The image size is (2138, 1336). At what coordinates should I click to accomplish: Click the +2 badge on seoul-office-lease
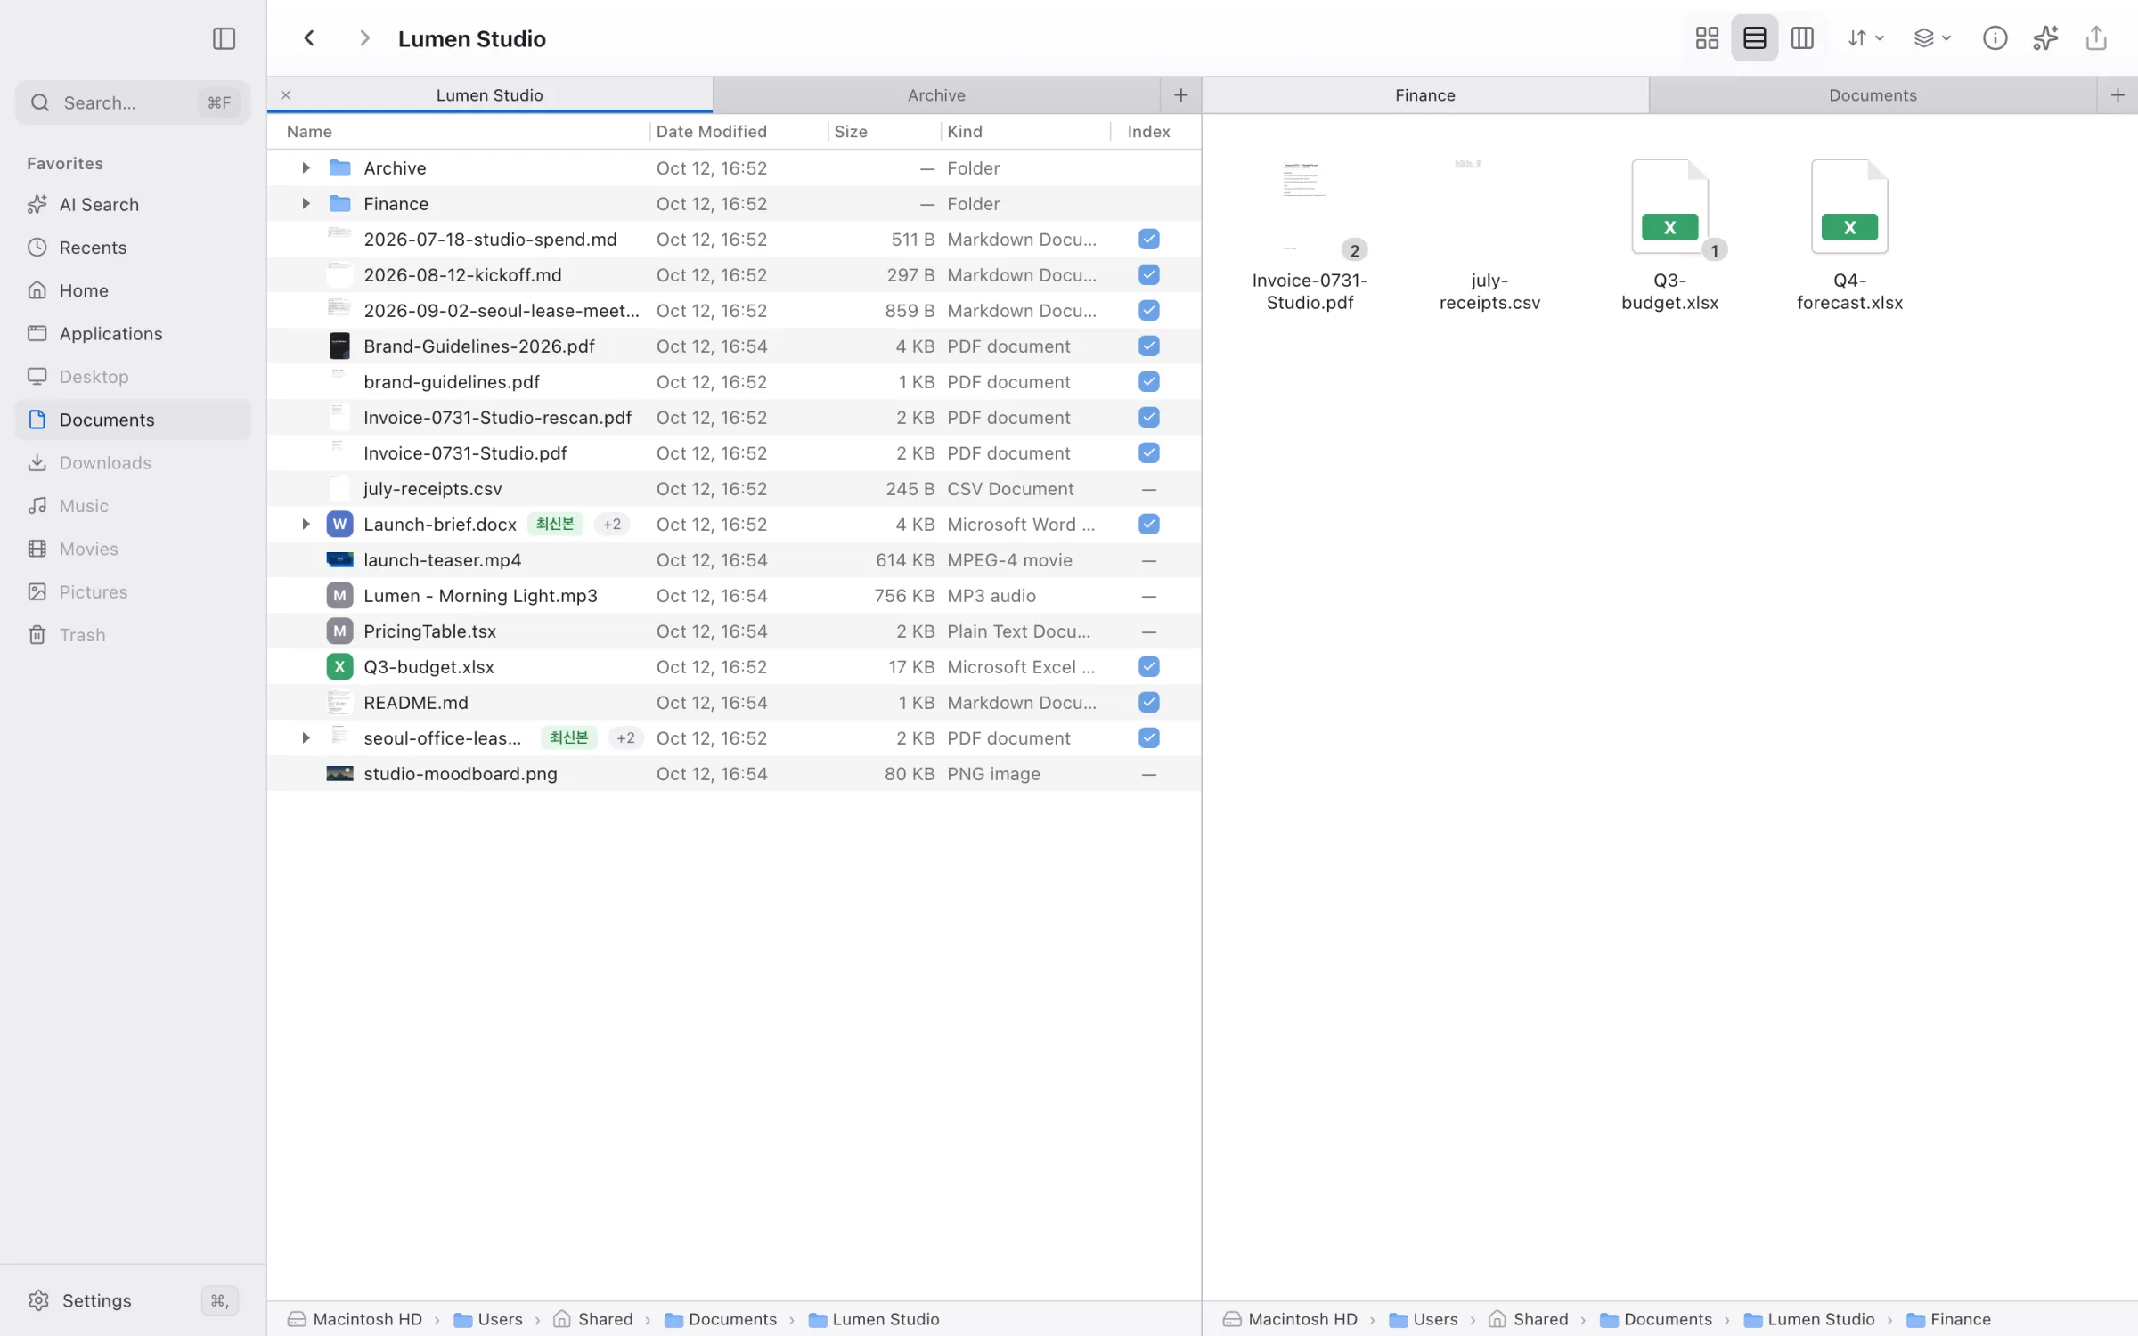coord(626,737)
